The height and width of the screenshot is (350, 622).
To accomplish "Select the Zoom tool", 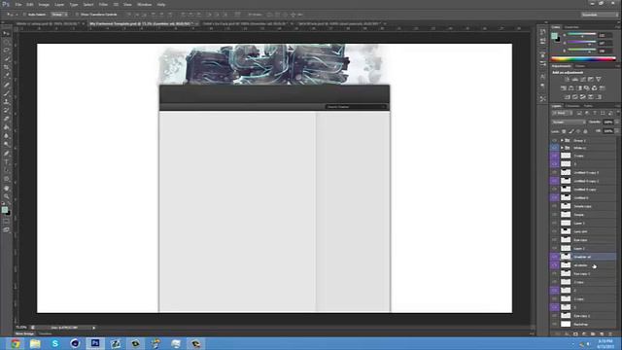I will pyautogui.click(x=7, y=196).
